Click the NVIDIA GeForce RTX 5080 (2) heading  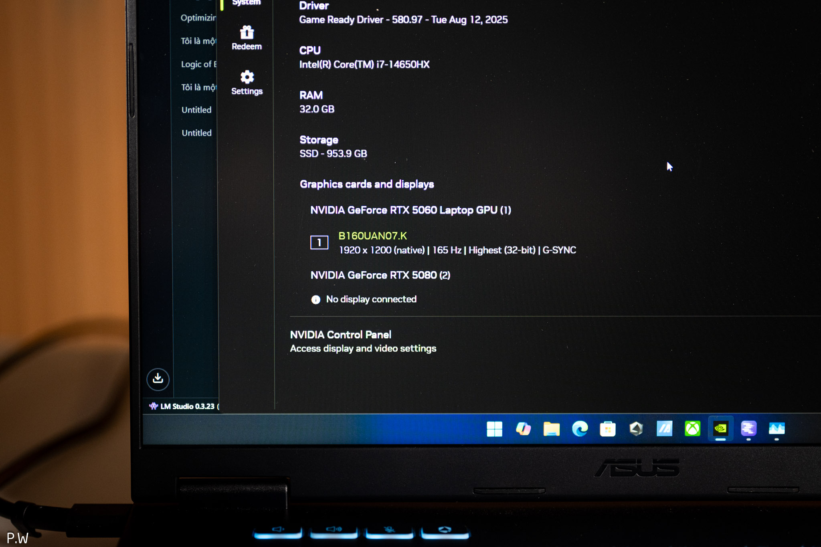click(380, 275)
